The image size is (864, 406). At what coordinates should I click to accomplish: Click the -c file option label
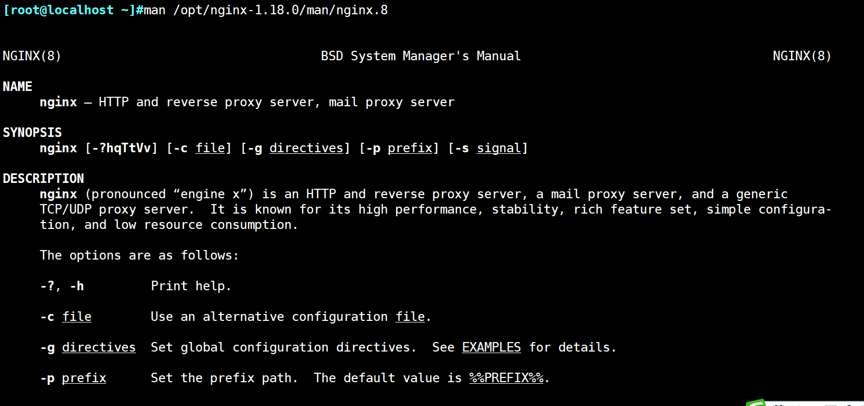pos(66,317)
